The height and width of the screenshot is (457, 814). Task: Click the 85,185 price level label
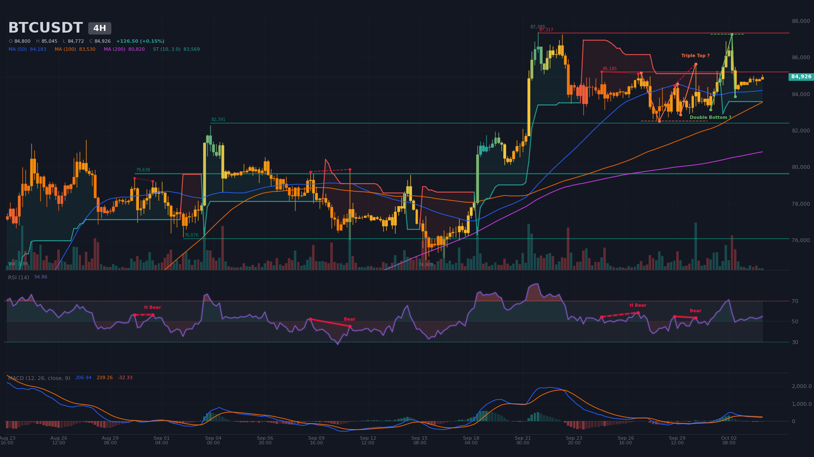point(609,69)
